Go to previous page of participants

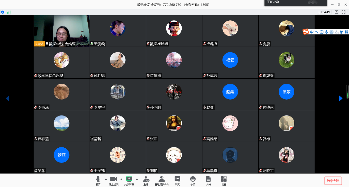8,98
